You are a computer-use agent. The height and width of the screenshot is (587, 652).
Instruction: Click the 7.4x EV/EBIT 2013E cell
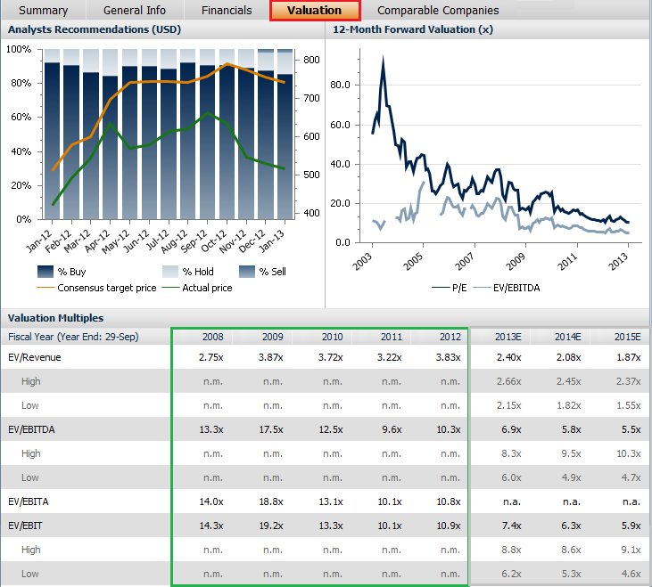coord(511,526)
